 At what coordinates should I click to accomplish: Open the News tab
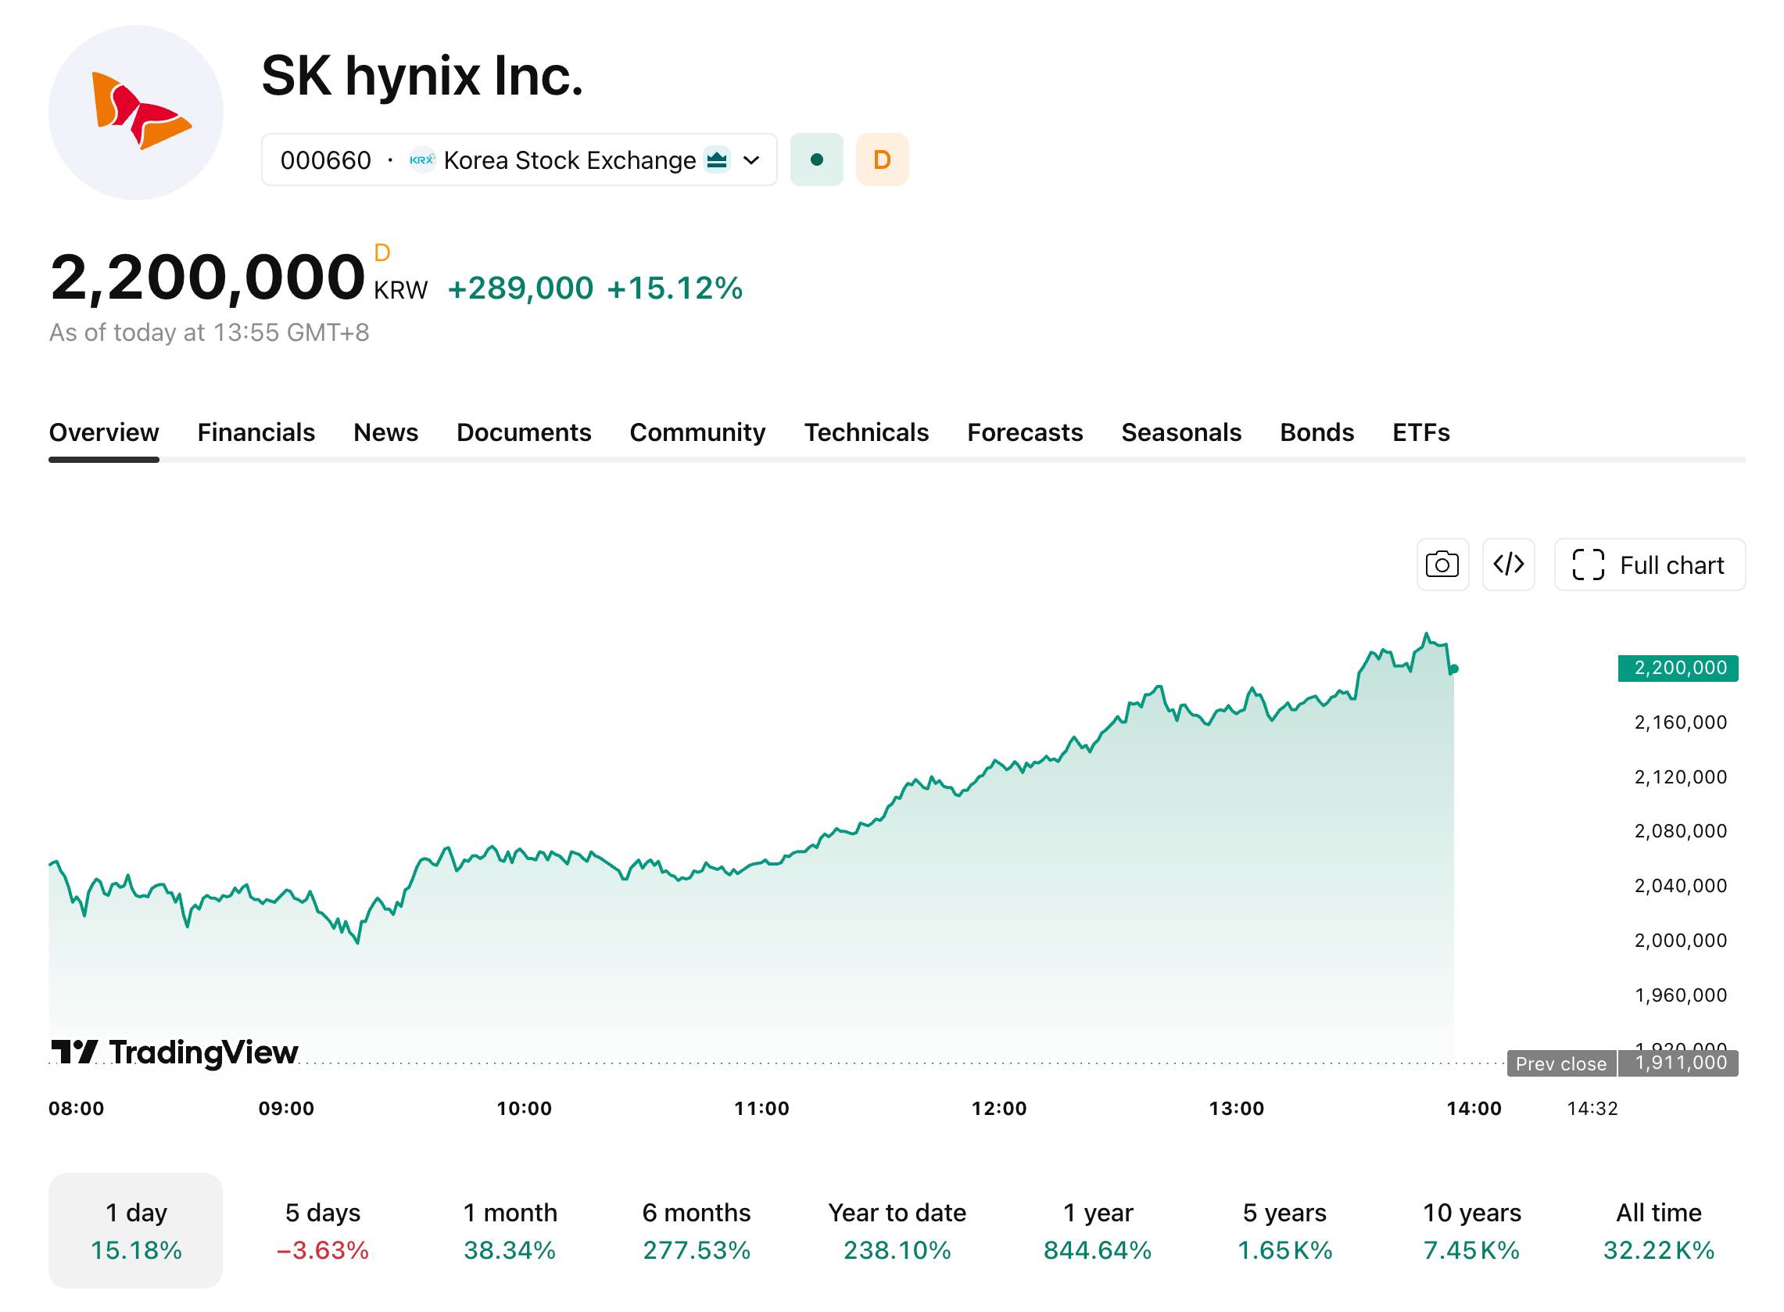[x=386, y=432]
